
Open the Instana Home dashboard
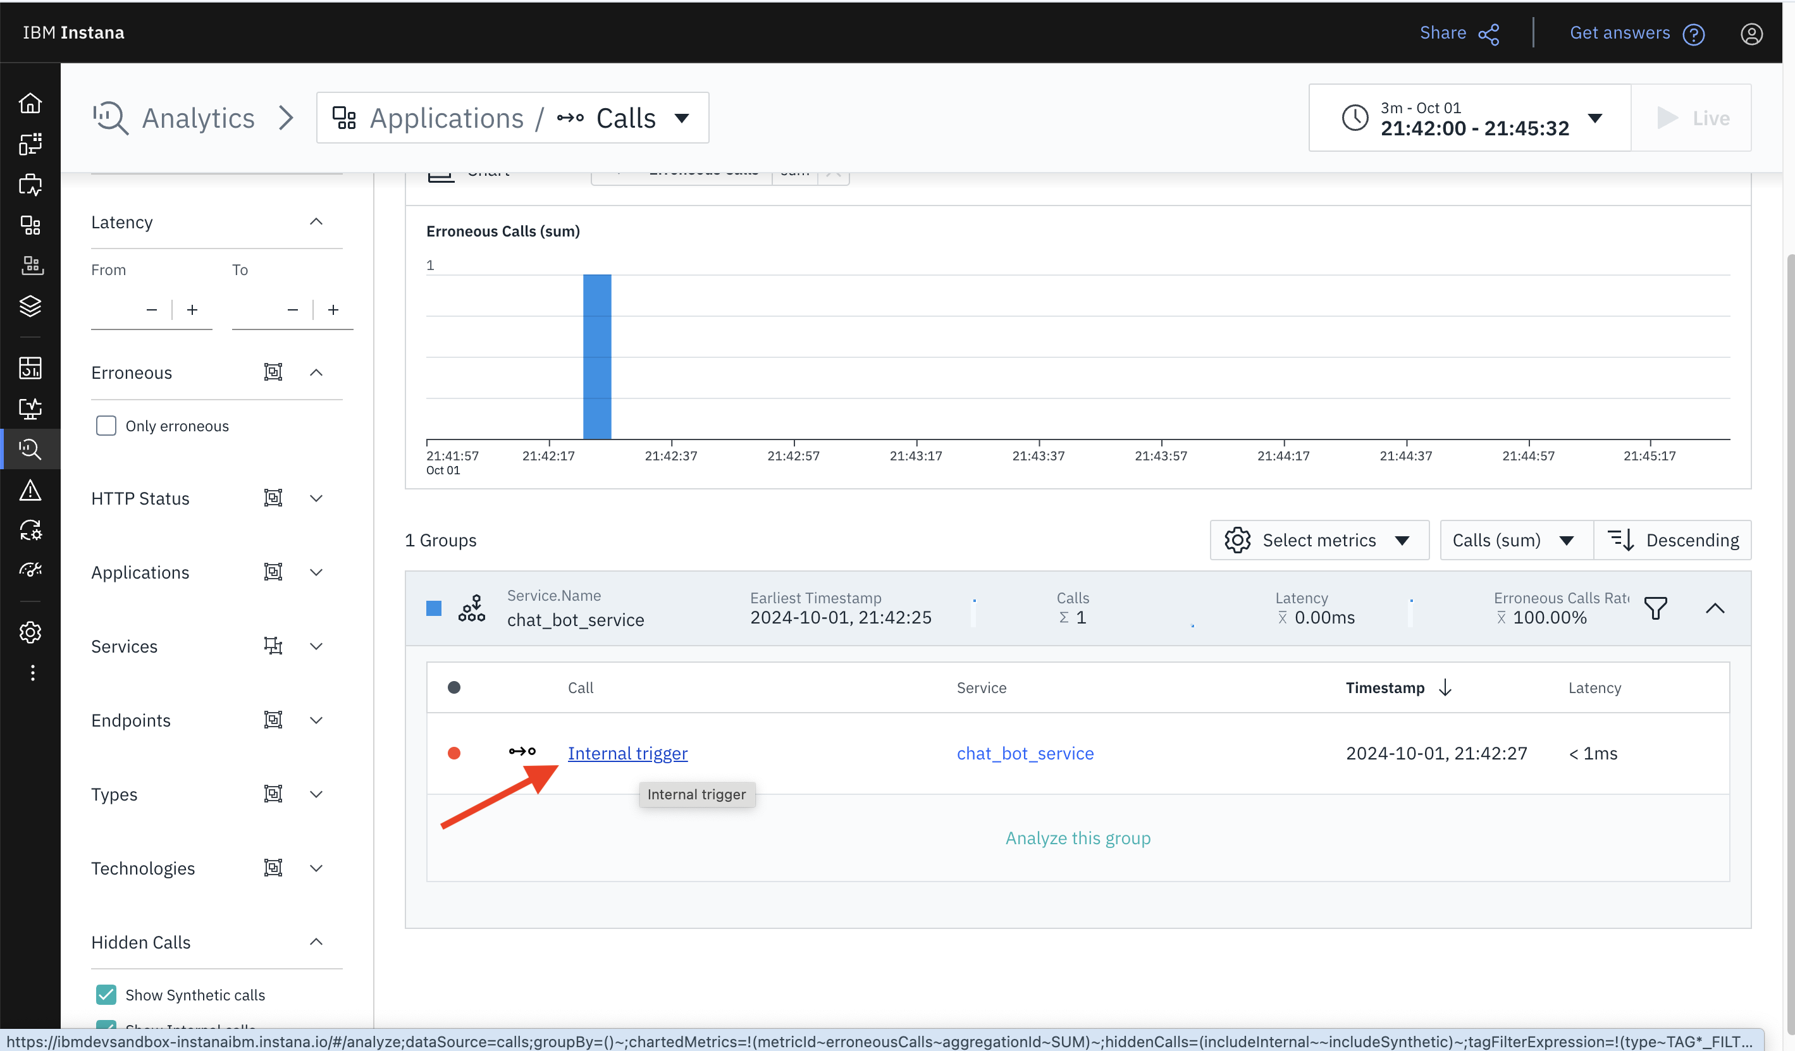click(x=30, y=102)
